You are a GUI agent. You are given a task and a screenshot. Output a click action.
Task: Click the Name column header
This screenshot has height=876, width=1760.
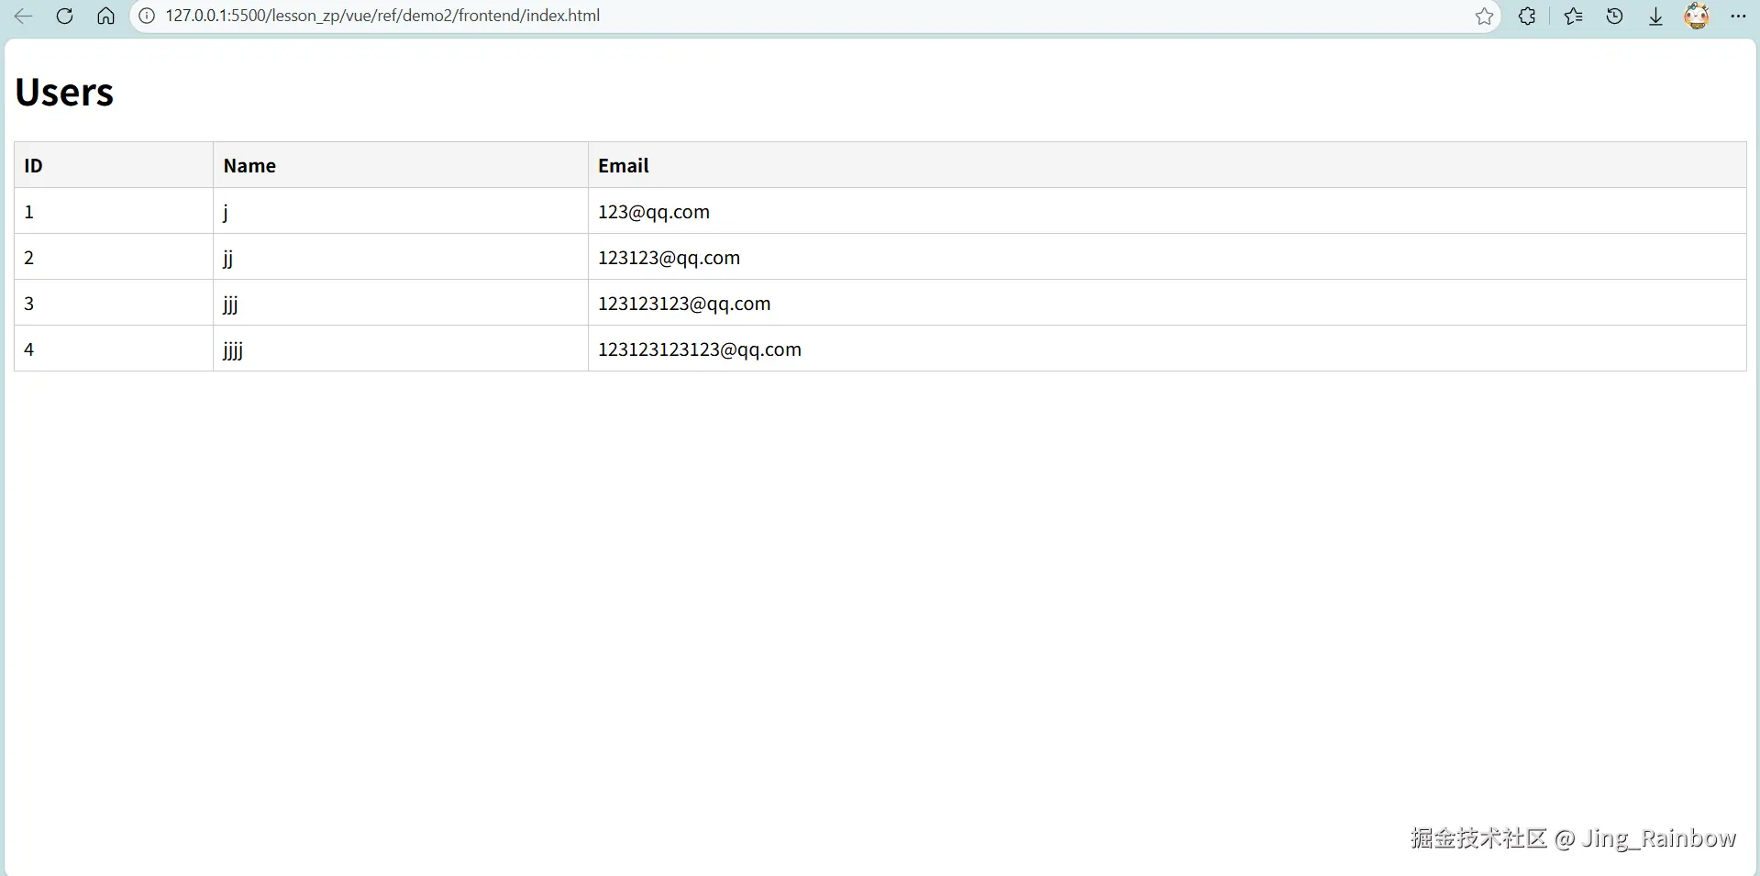pyautogui.click(x=249, y=165)
